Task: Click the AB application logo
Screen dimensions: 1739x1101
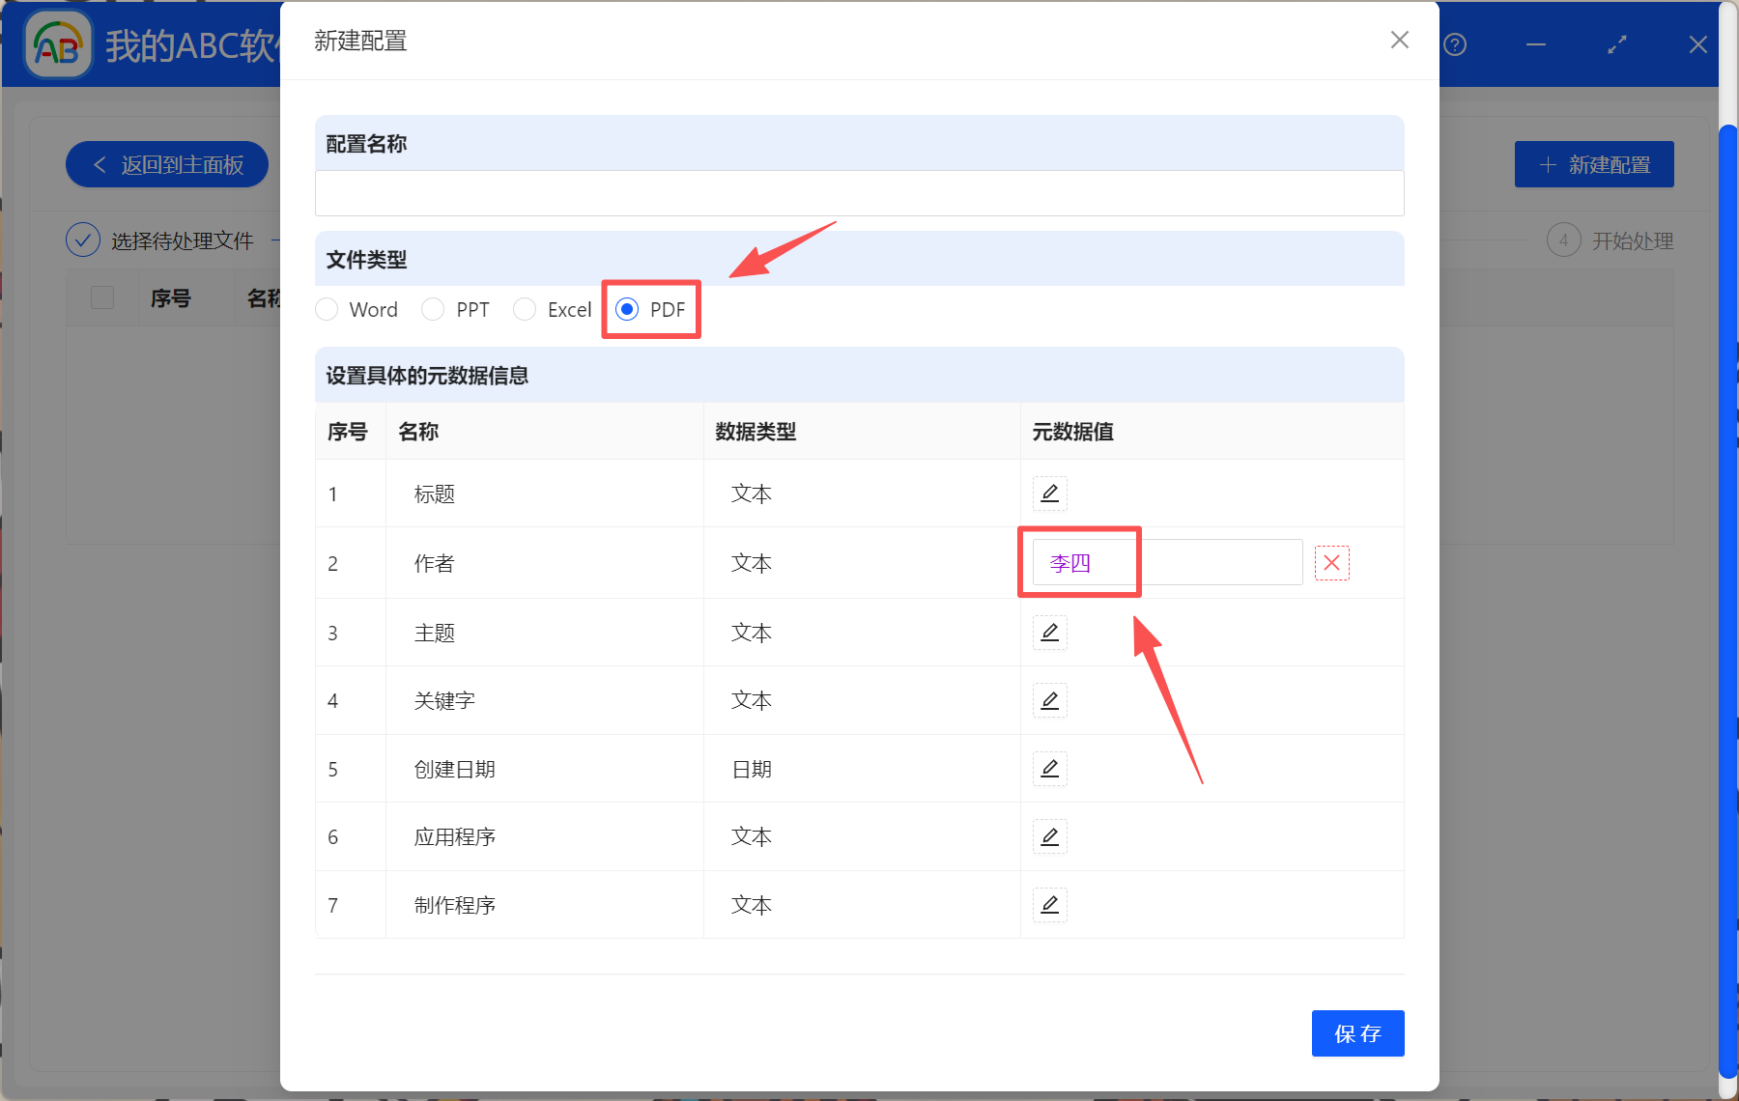Action: [x=58, y=43]
